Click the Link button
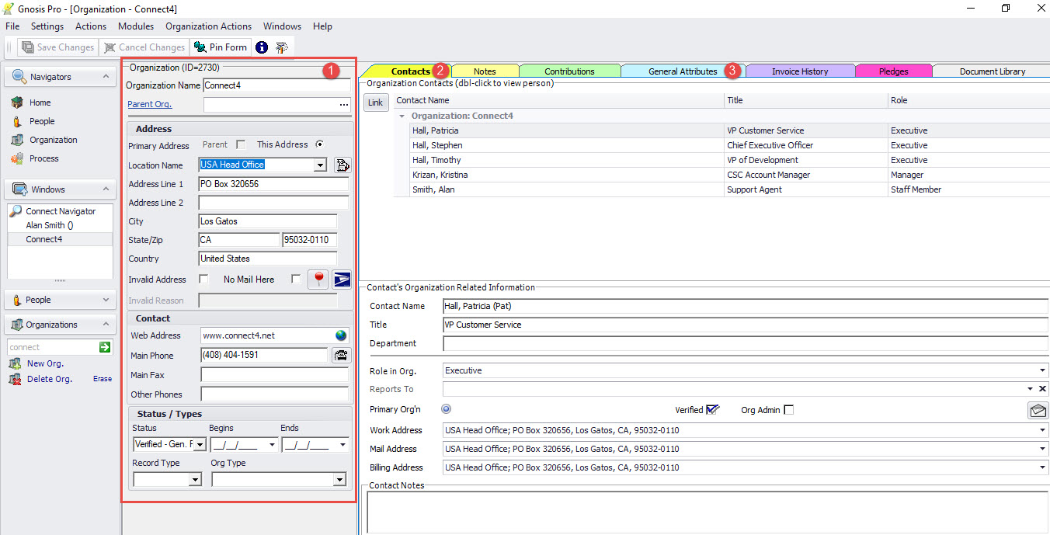Viewport: 1050px width, 535px height. pyautogui.click(x=375, y=102)
